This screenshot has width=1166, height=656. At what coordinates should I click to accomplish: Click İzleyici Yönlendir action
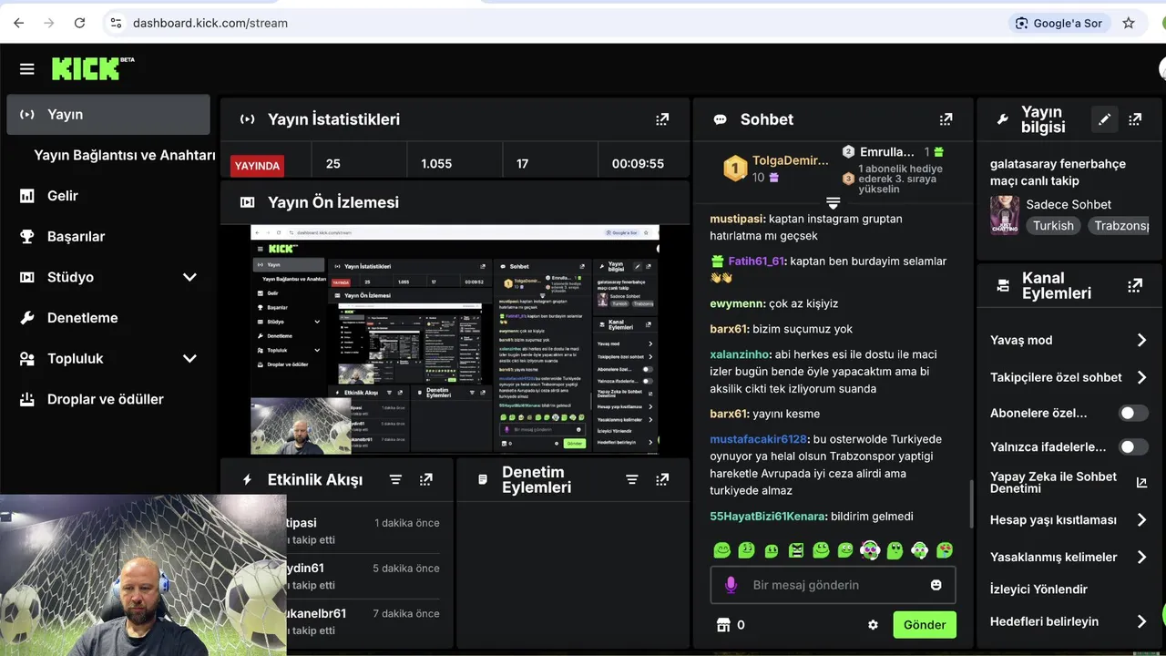point(1038,589)
